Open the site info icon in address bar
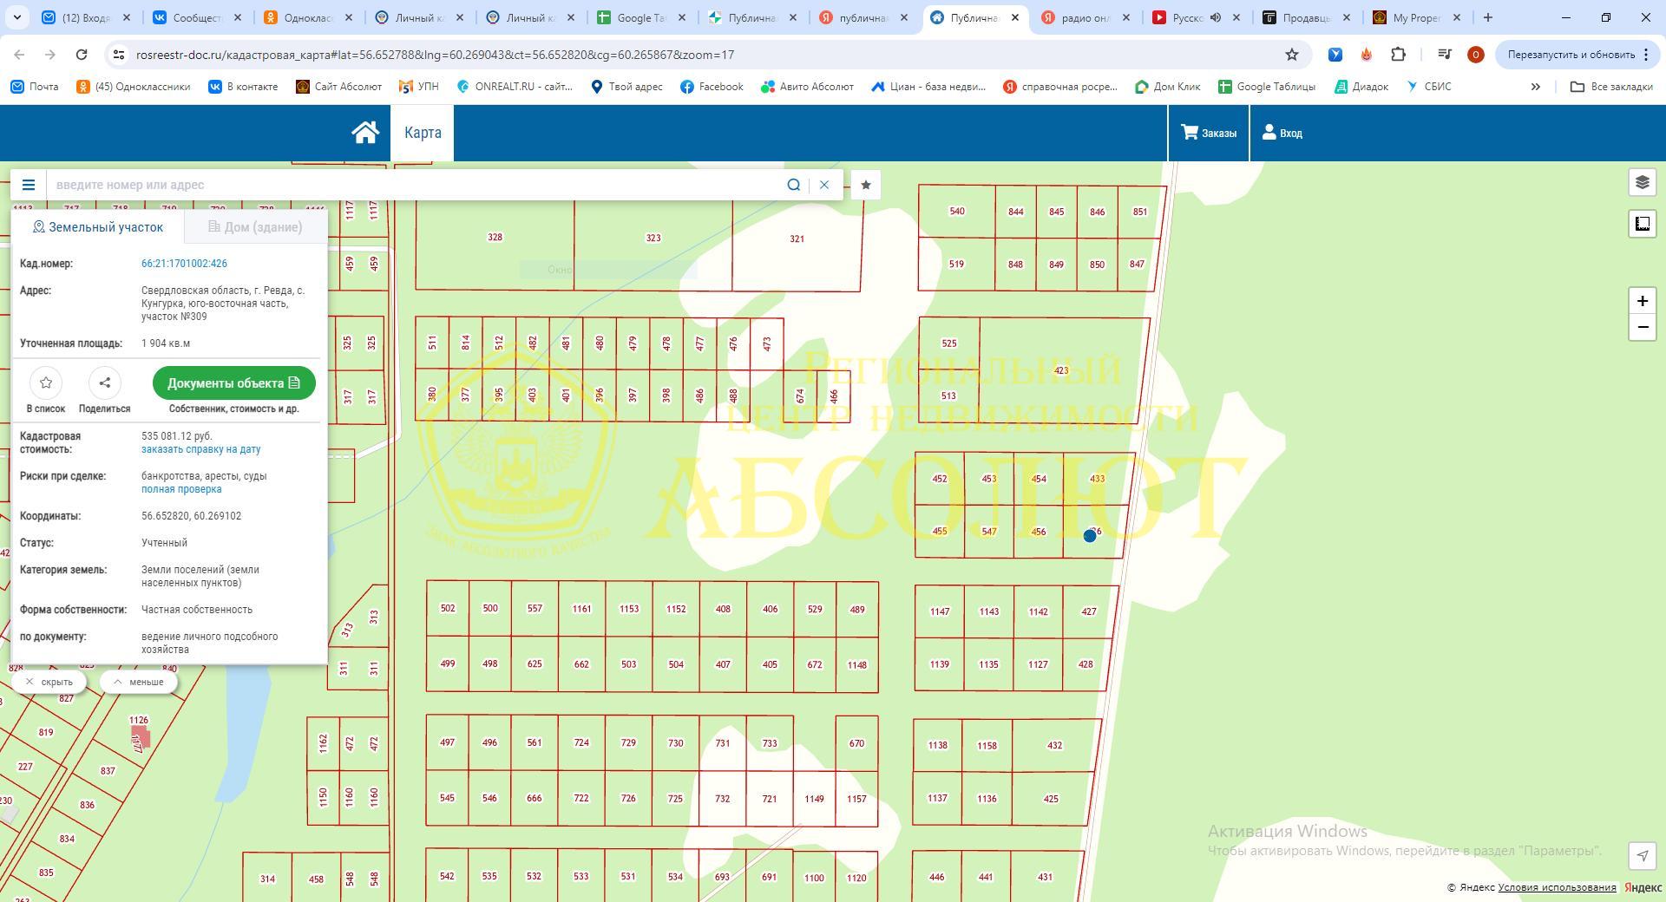Screen dimensions: 1666x902 [x=118, y=55]
